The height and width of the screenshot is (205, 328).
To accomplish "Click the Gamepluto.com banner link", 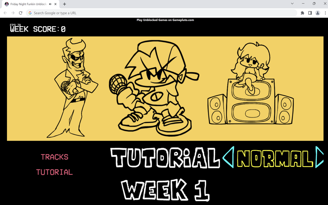I will [165, 20].
